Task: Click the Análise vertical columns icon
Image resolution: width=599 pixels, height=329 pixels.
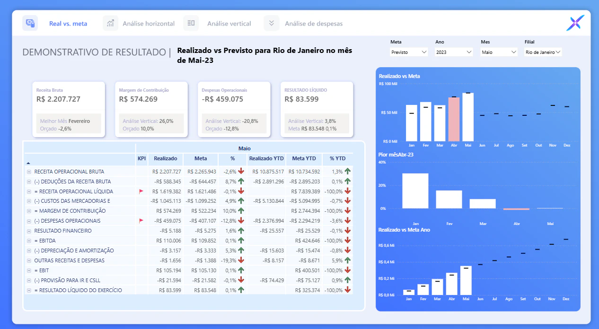Action: [191, 23]
